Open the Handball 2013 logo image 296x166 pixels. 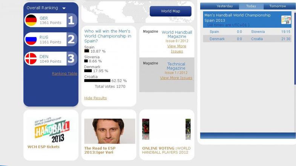click(52, 130)
